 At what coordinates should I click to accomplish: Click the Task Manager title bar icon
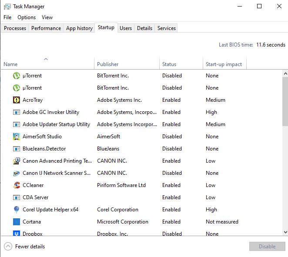(x=7, y=7)
